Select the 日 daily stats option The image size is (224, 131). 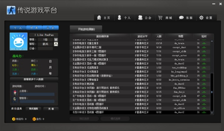(50, 61)
